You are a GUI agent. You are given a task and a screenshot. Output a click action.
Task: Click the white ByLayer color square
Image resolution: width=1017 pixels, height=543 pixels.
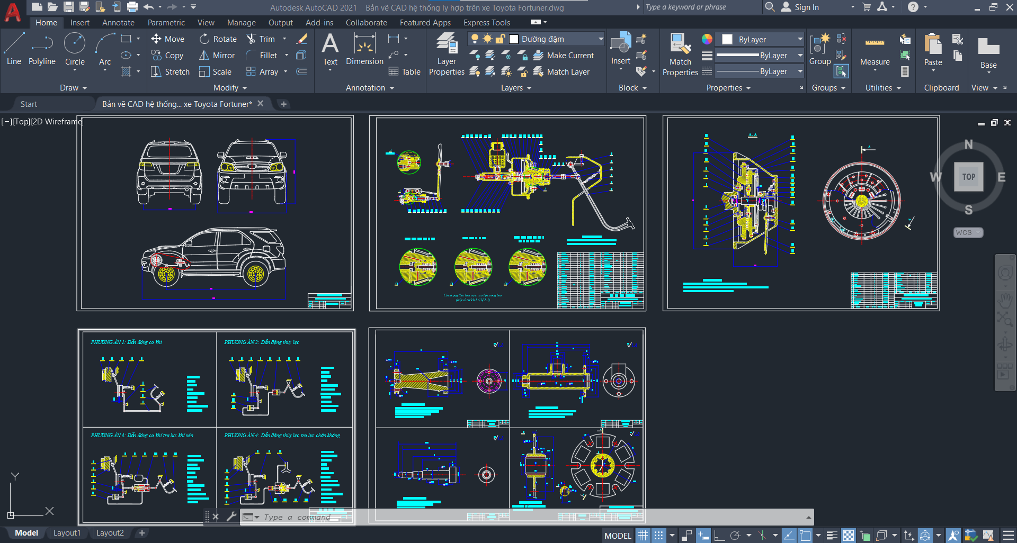pos(727,39)
